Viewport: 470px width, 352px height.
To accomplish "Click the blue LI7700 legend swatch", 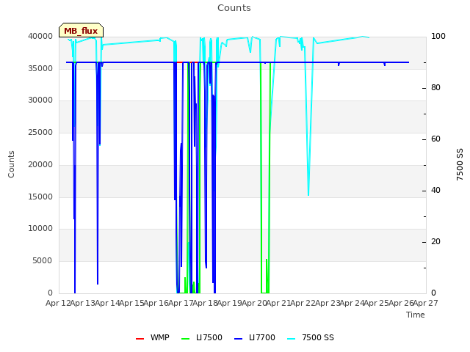I will pos(238,339).
